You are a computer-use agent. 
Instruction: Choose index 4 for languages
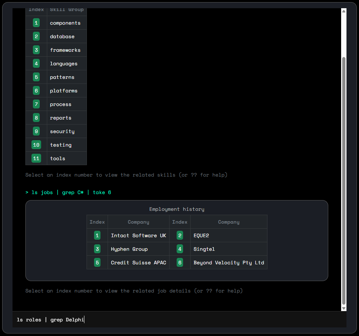(36, 63)
